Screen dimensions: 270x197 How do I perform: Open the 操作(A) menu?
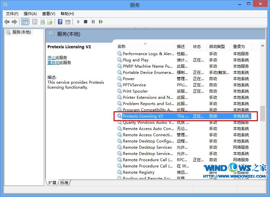[x=30, y=13]
